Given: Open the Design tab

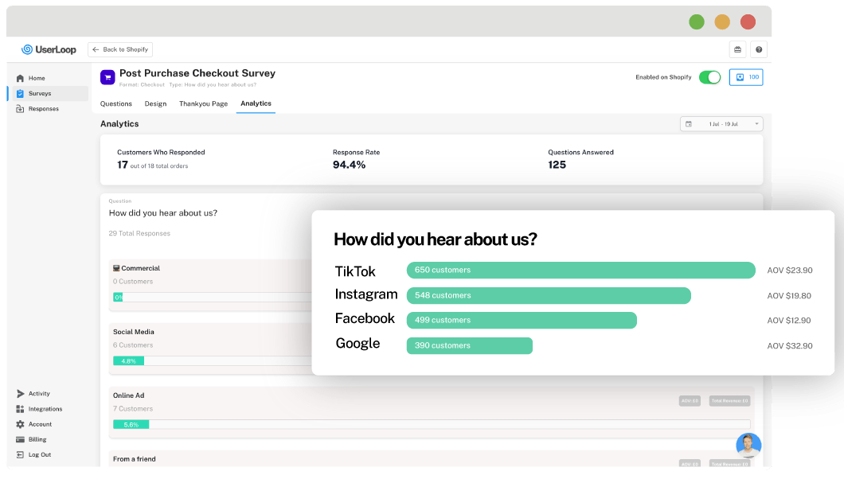Looking at the screenshot, I should pyautogui.click(x=155, y=103).
